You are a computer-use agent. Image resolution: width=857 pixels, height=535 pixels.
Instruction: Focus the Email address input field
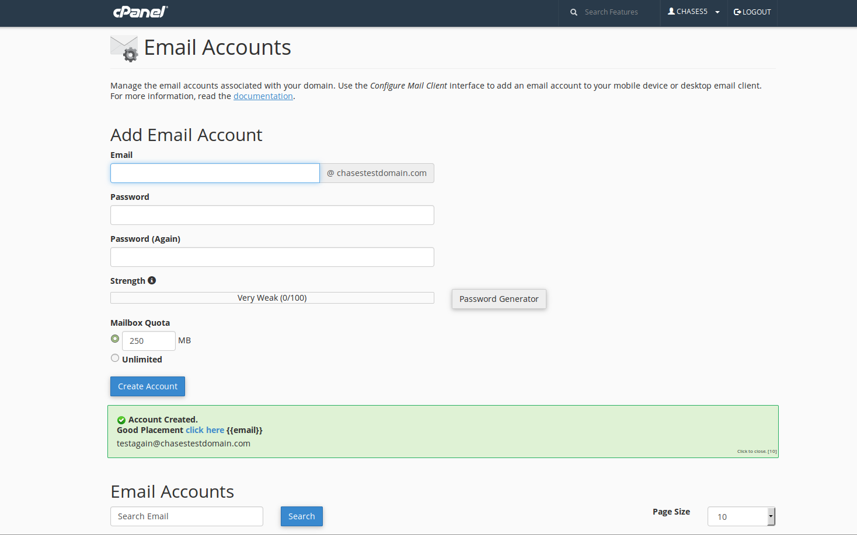pyautogui.click(x=215, y=173)
